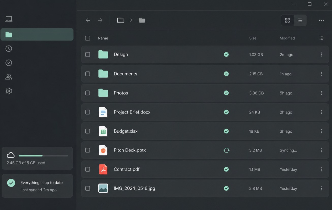Sort by the Modified column header
Viewport: 332px width, 210px height.
tap(287, 38)
